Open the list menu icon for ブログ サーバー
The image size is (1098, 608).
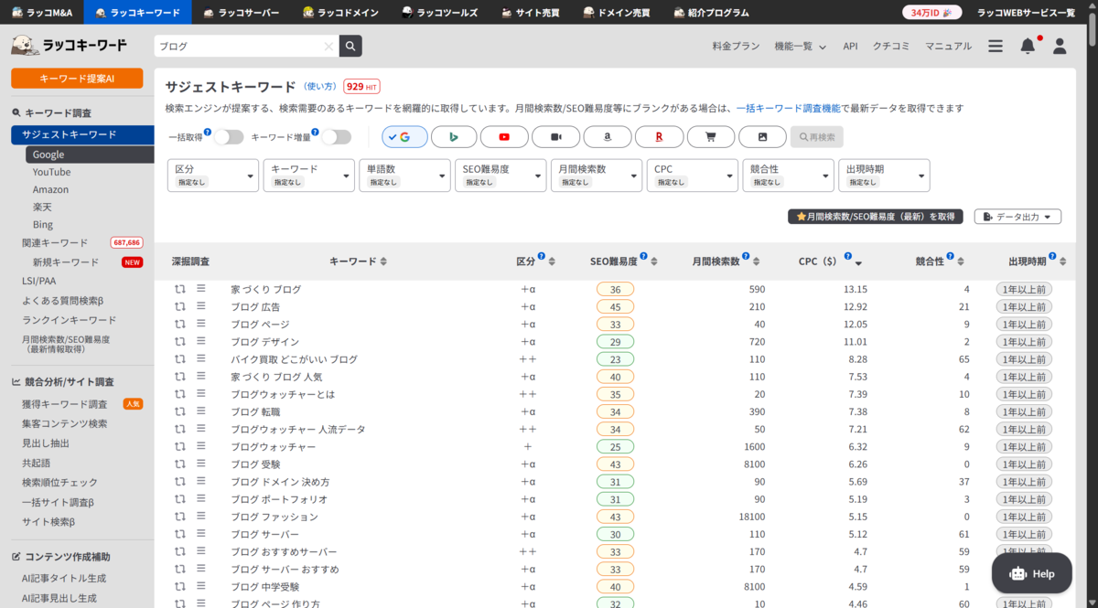point(201,534)
